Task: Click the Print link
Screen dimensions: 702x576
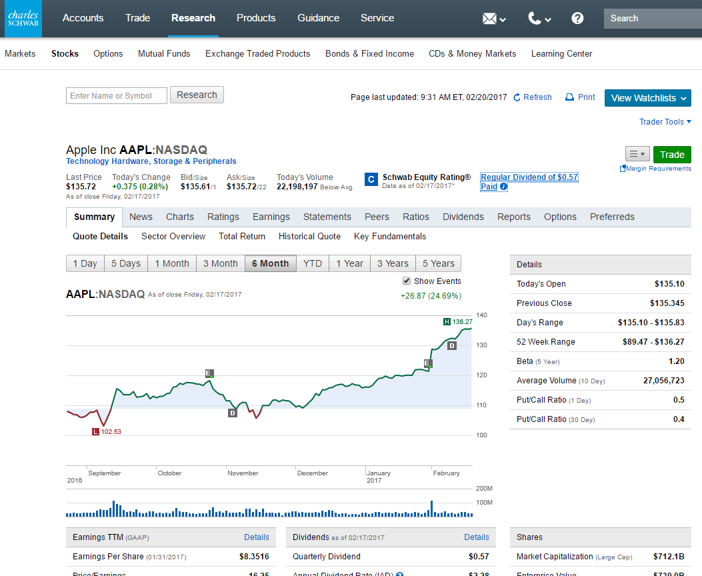Action: [x=580, y=97]
